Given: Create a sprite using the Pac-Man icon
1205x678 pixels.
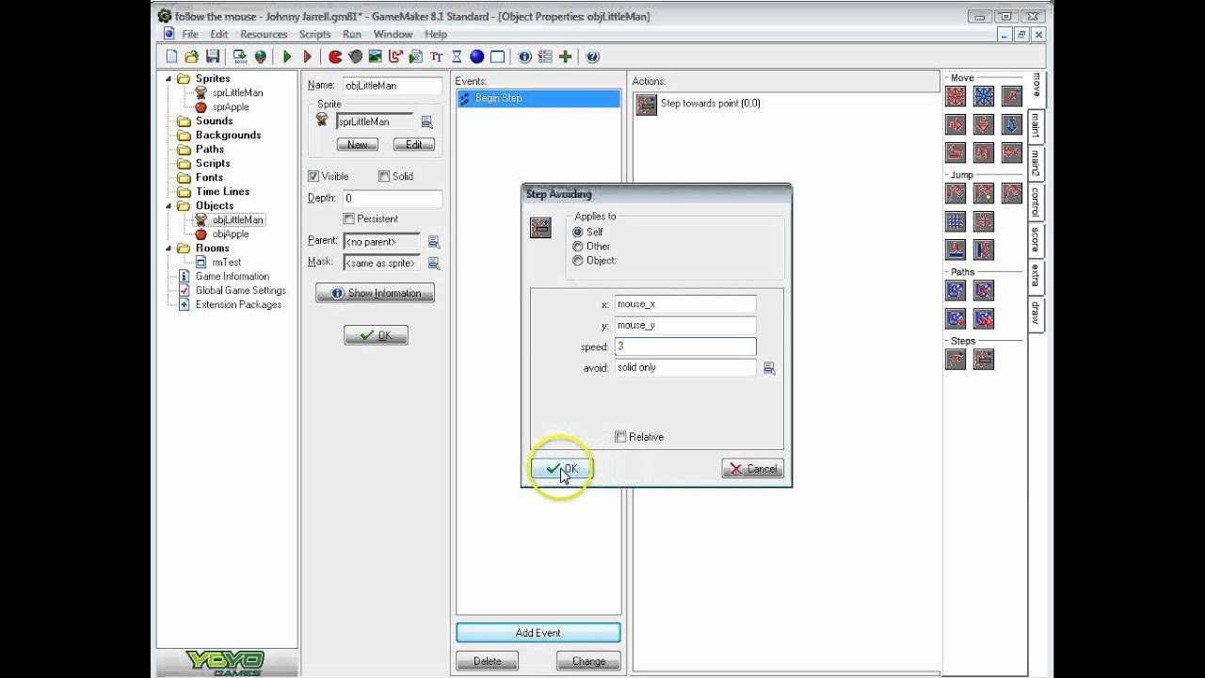Looking at the screenshot, I should click(334, 56).
